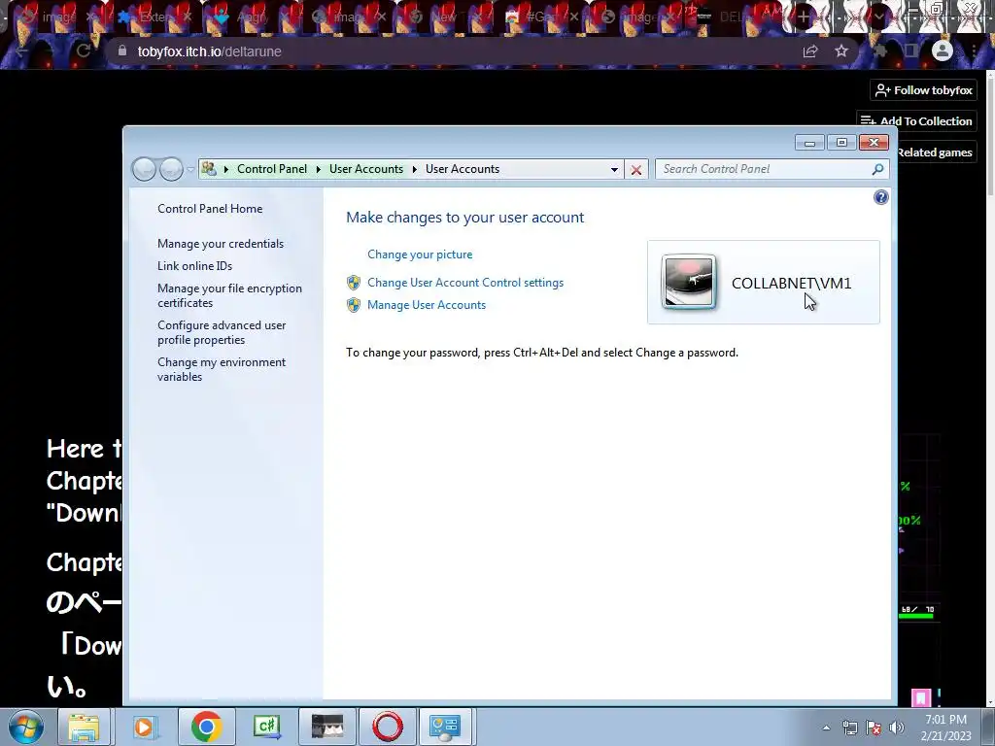
Task: Show hidden tray icons arrow
Action: pyautogui.click(x=826, y=728)
